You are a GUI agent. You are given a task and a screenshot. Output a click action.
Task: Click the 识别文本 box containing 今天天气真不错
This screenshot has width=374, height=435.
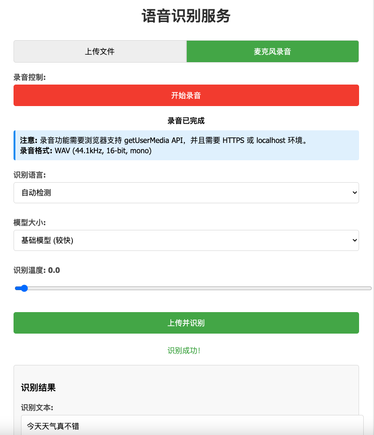(x=191, y=426)
